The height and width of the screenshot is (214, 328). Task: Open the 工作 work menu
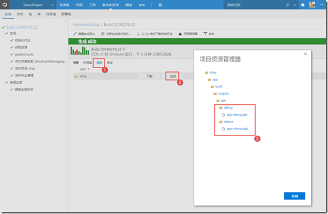[x=92, y=5]
